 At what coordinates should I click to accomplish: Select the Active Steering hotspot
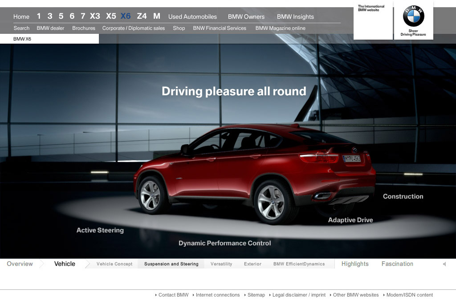(x=100, y=230)
